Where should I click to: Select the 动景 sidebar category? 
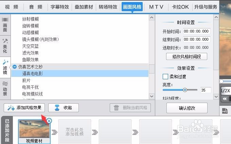click(5, 89)
